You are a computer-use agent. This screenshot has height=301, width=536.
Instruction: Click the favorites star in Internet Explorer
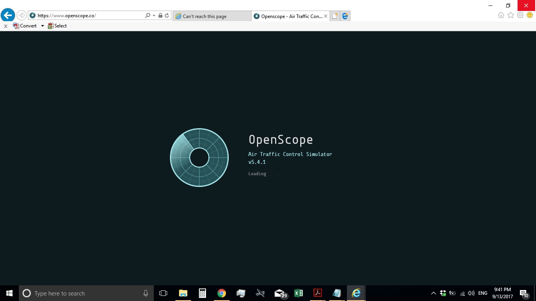[x=510, y=15]
